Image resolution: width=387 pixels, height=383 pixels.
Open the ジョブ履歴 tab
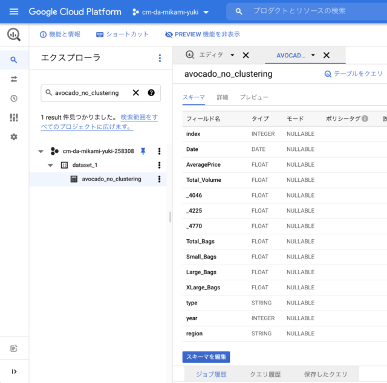pos(211,375)
